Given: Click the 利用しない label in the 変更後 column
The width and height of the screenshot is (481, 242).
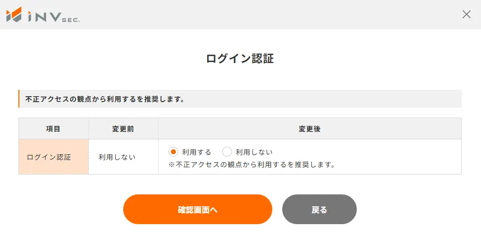Looking at the screenshot, I should coord(254,152).
